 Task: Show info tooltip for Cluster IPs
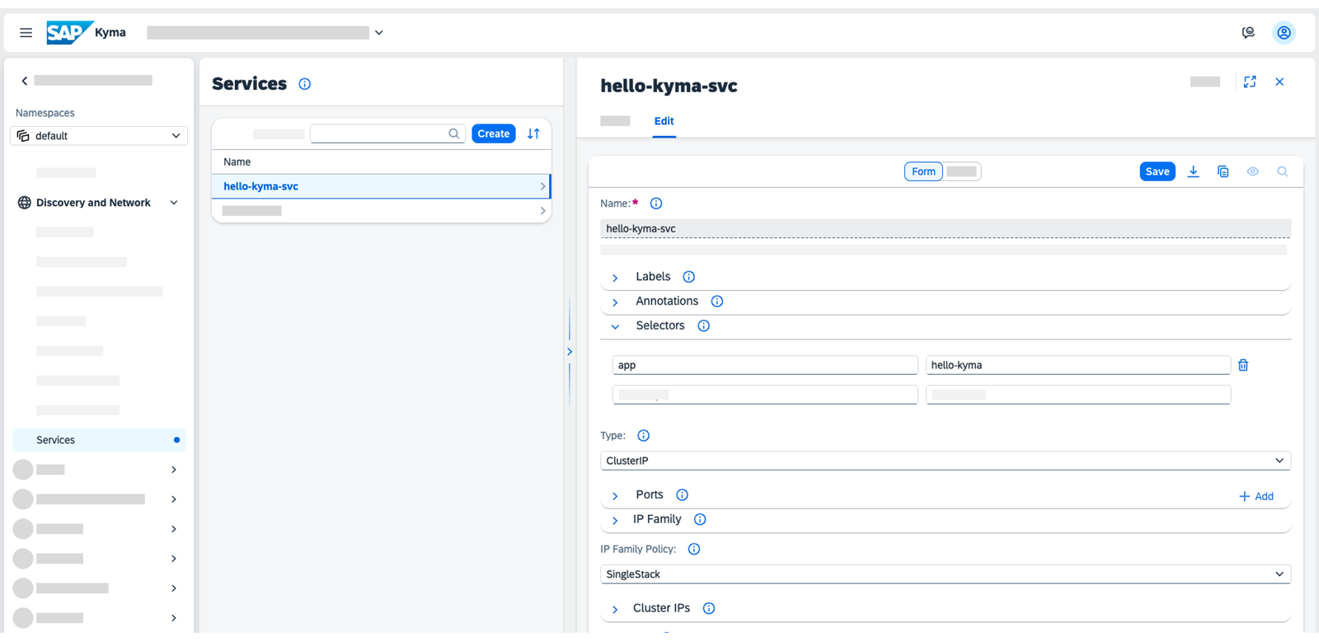709,609
